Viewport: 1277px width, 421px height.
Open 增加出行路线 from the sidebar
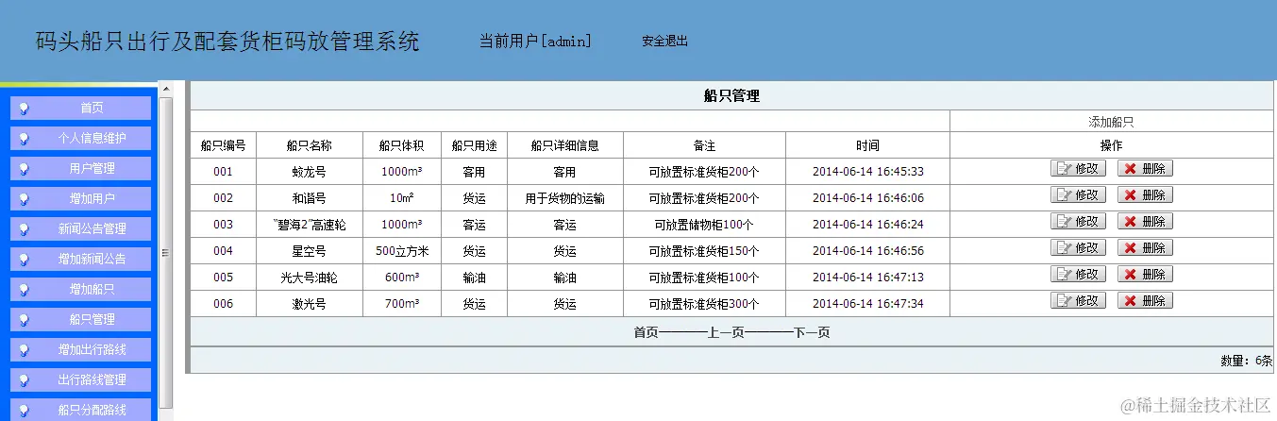click(x=80, y=349)
